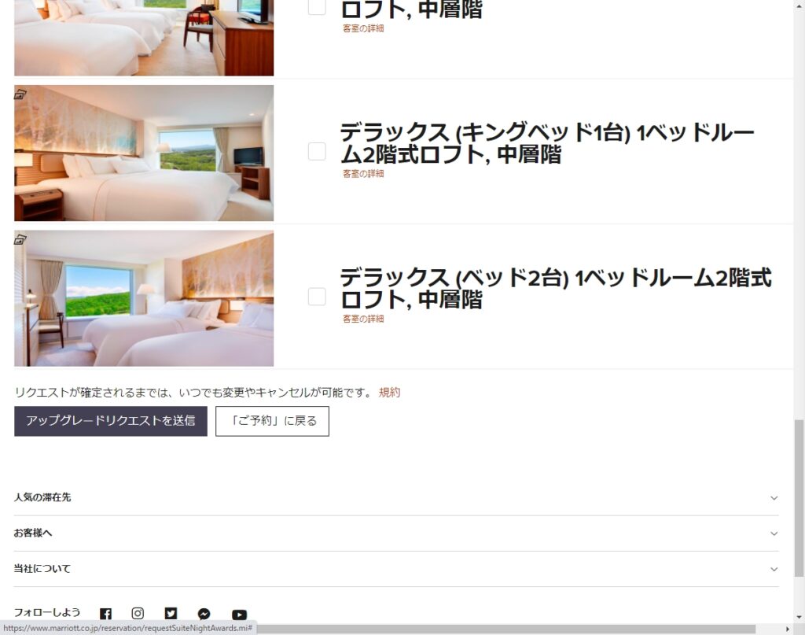Send request via アップグレードリクエストを送信 button
805x635 pixels.
[x=111, y=421]
